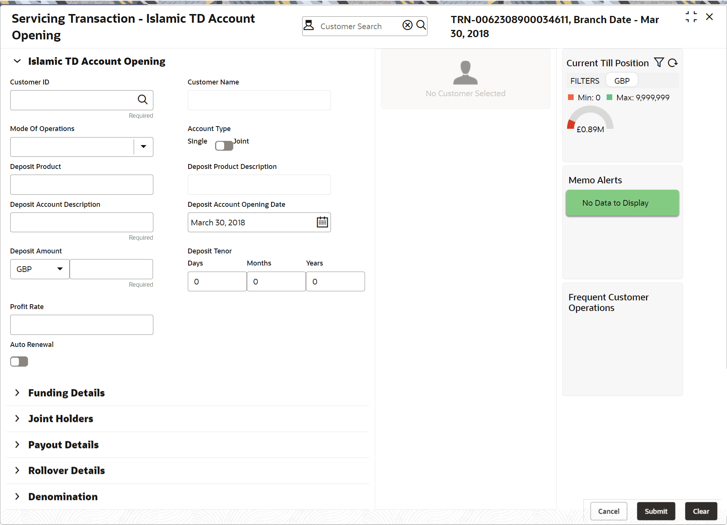Submit the Islamic TD Account Opening transaction
The image size is (727, 525).
[656, 511]
